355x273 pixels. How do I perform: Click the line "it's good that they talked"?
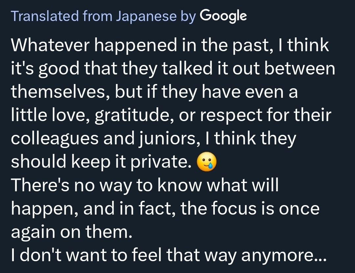(x=173, y=69)
